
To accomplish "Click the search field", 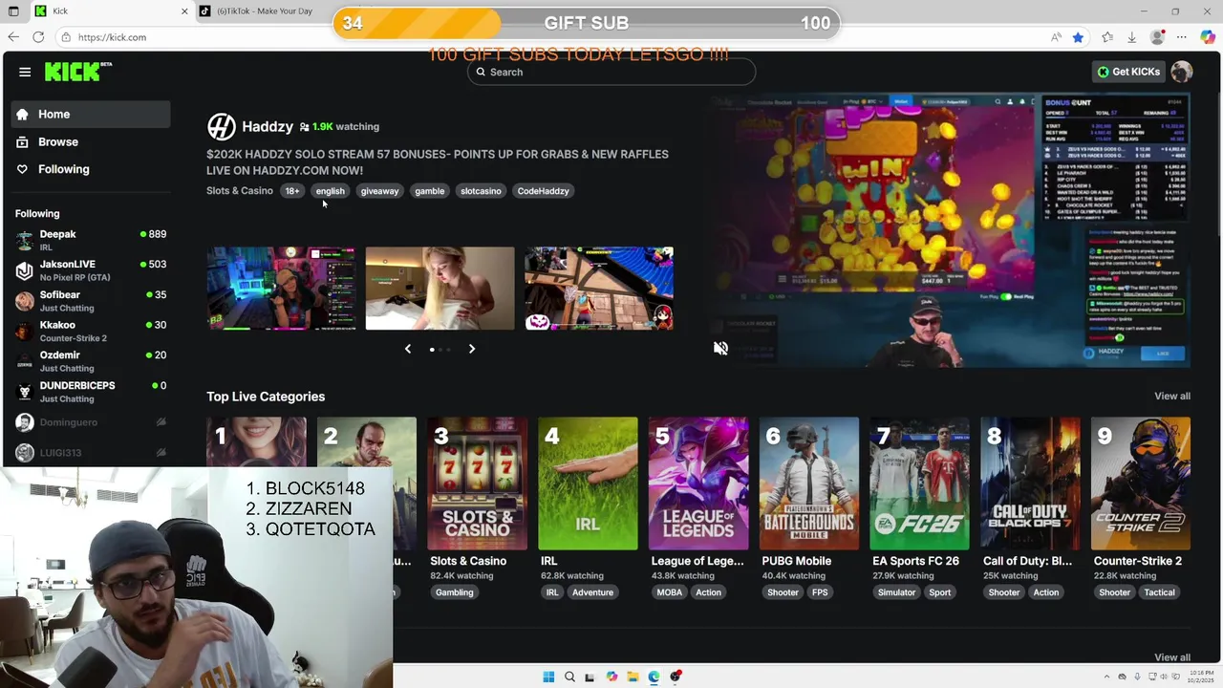I will click(x=611, y=72).
